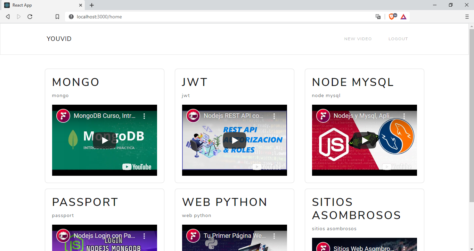Click the back navigation arrow
This screenshot has height=251, width=474.
tap(8, 16)
